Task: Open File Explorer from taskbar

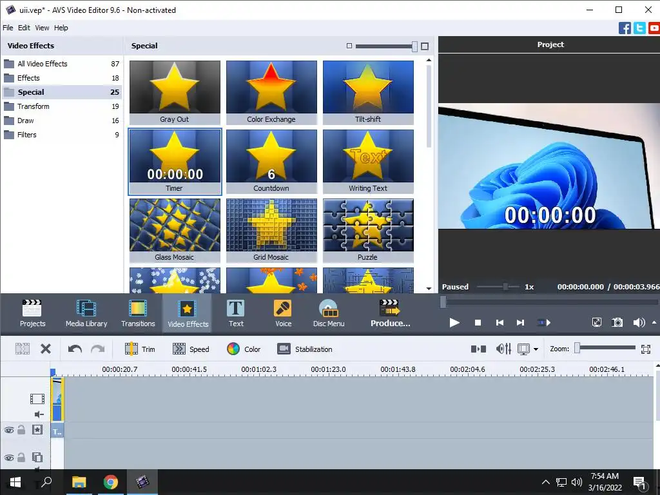Action: point(79,482)
